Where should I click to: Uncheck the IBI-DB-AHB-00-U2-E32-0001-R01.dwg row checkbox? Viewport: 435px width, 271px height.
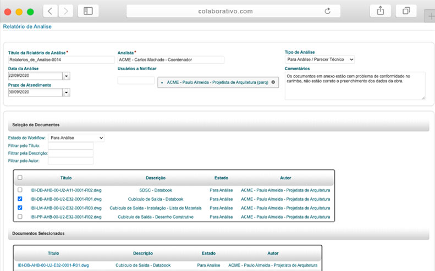(20, 199)
